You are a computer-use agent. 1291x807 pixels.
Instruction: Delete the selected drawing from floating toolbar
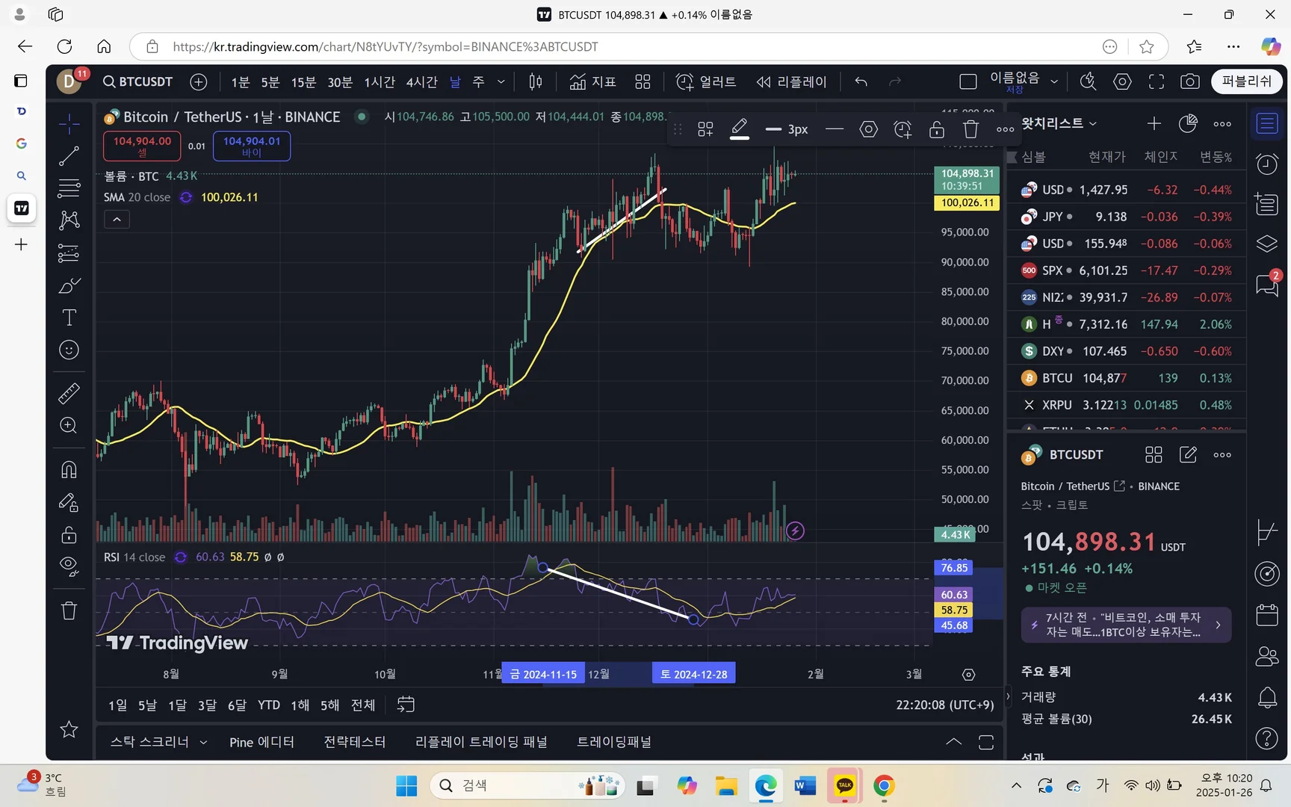970,129
